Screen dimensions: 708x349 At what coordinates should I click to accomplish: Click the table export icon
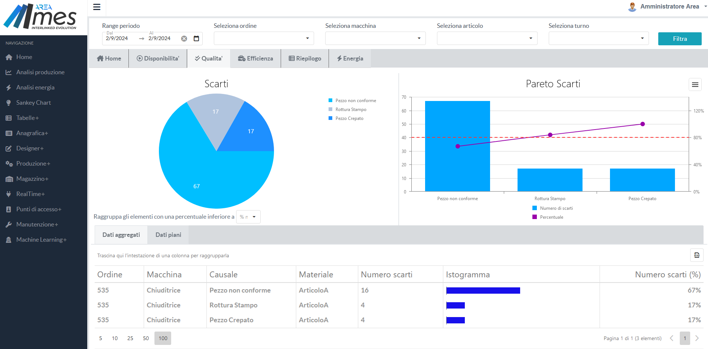pyautogui.click(x=697, y=255)
